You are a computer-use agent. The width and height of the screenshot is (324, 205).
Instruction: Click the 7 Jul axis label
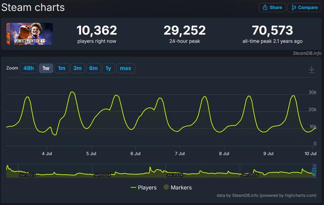click(x=180, y=153)
